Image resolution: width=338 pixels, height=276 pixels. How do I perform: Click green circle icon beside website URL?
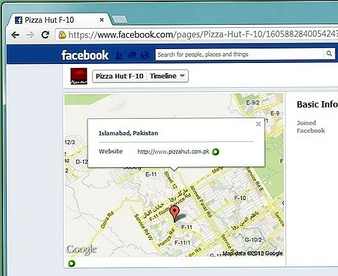pos(216,152)
